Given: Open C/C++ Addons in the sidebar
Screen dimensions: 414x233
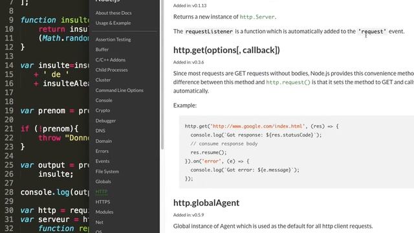Looking at the screenshot, I should 111,60.
